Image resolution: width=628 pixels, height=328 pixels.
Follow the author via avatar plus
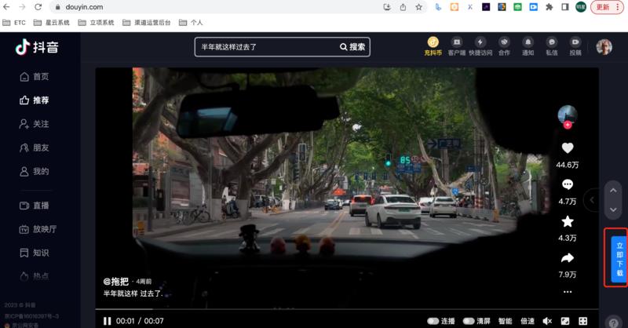(x=568, y=125)
